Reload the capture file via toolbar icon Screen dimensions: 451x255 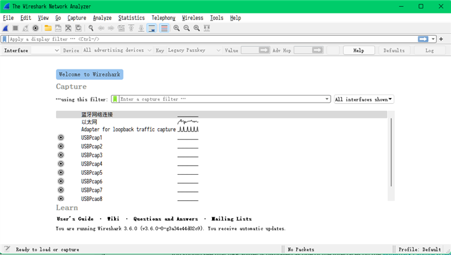coord(78,28)
